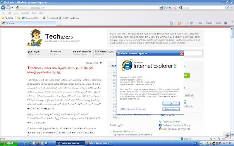This screenshot has width=234, height=146.
Task: Click the Home icon in command bar
Action: click(171, 23)
